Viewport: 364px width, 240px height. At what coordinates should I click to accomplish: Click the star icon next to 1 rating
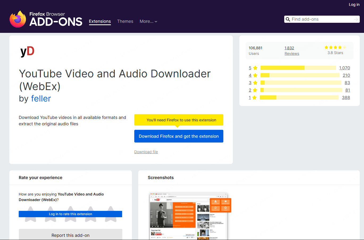(254, 97)
